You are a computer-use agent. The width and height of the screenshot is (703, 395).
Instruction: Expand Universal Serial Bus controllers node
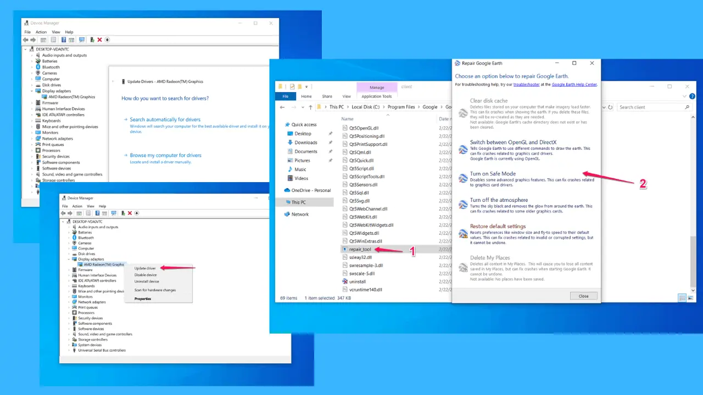[69, 350]
